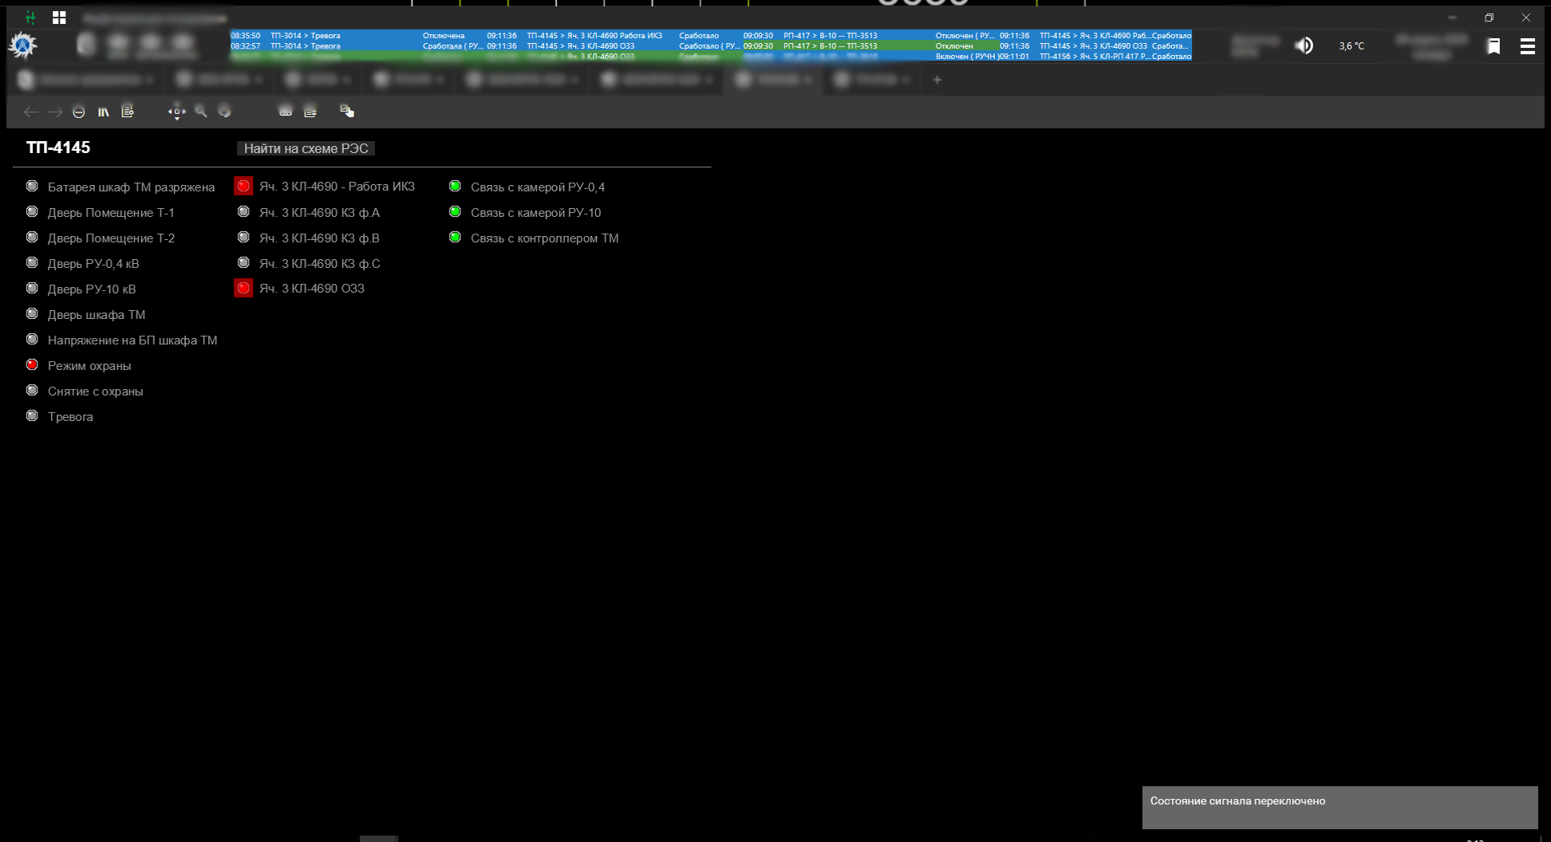Toggle green 'Связь с контроллером ТМ' indicator
The width and height of the screenshot is (1551, 842).
click(455, 237)
